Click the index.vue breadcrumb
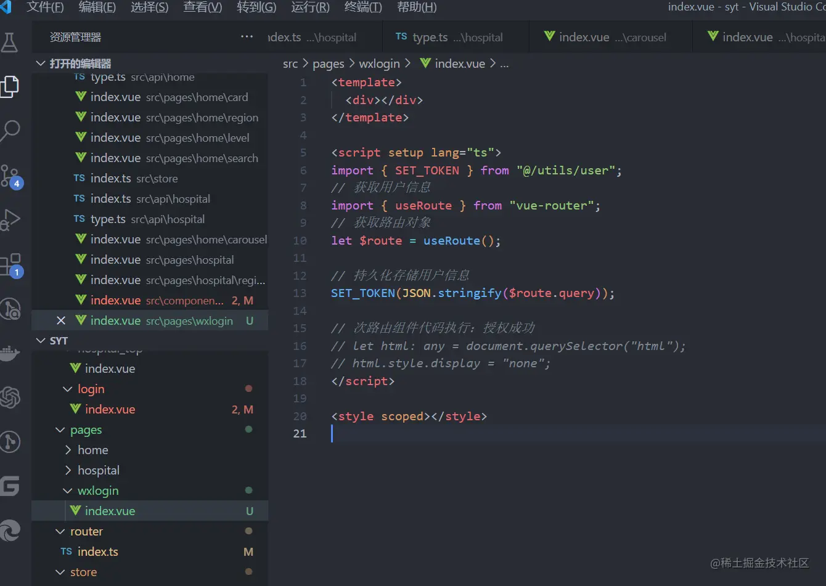 pyautogui.click(x=453, y=63)
